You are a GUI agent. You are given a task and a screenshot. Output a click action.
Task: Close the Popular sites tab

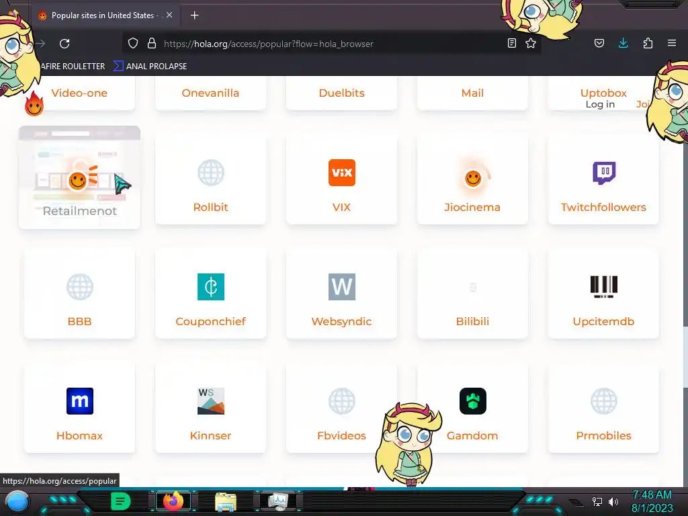[169, 15]
